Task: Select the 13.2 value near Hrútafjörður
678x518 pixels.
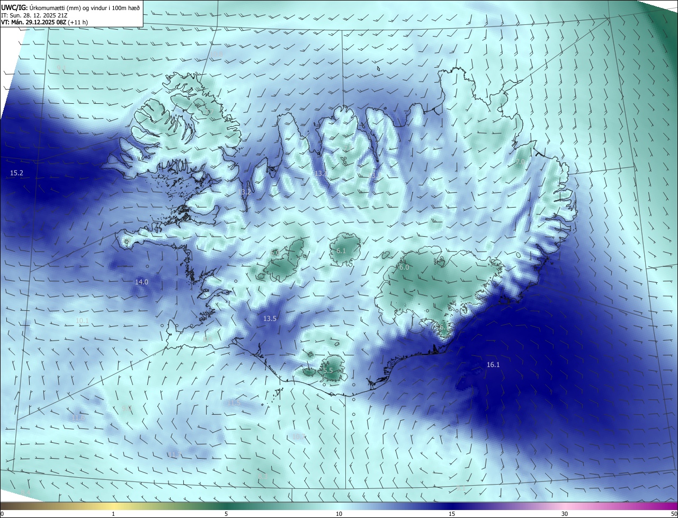Action: [244, 192]
